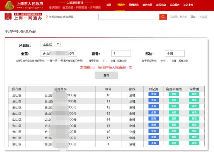Click the 退出 logout link
The image size is (214, 152).
click(193, 17)
